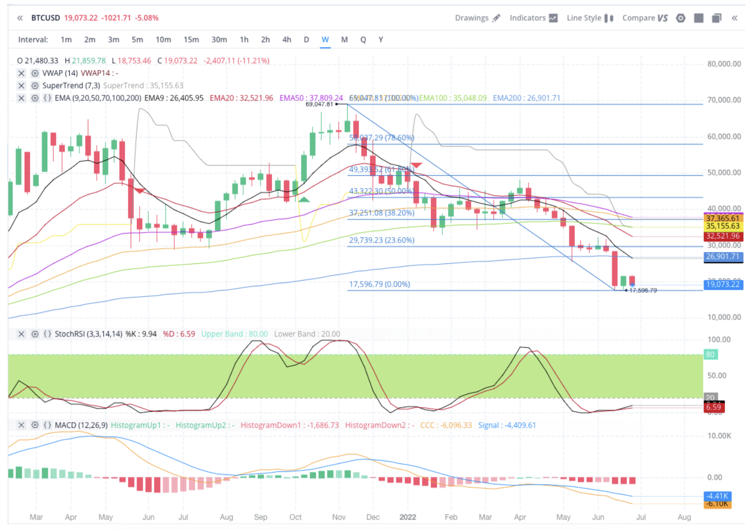The image size is (752, 530).
Task: Select the 4h interval
Action: coord(287,39)
